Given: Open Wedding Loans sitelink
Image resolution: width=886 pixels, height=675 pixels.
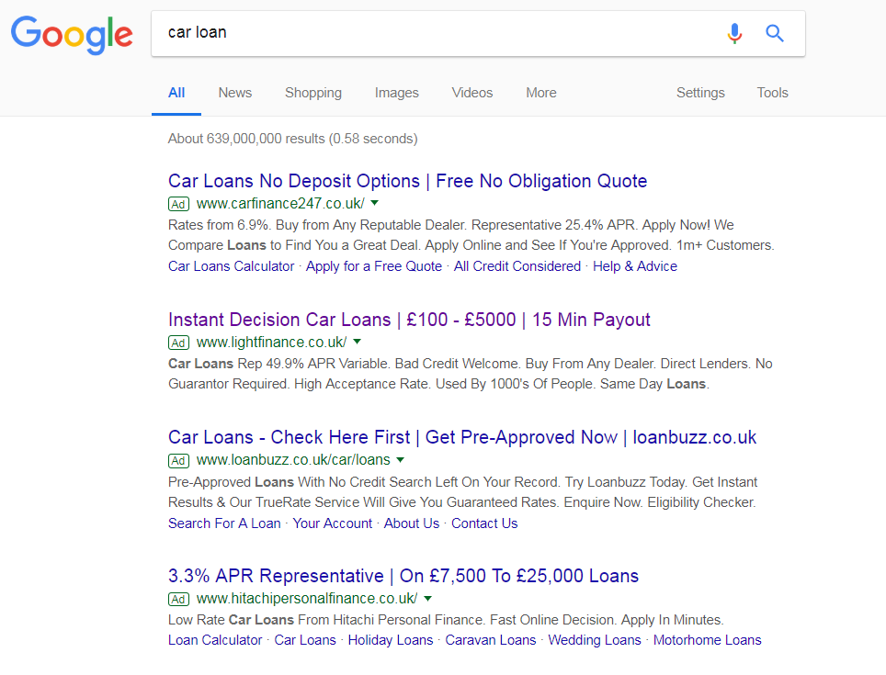Looking at the screenshot, I should [595, 640].
